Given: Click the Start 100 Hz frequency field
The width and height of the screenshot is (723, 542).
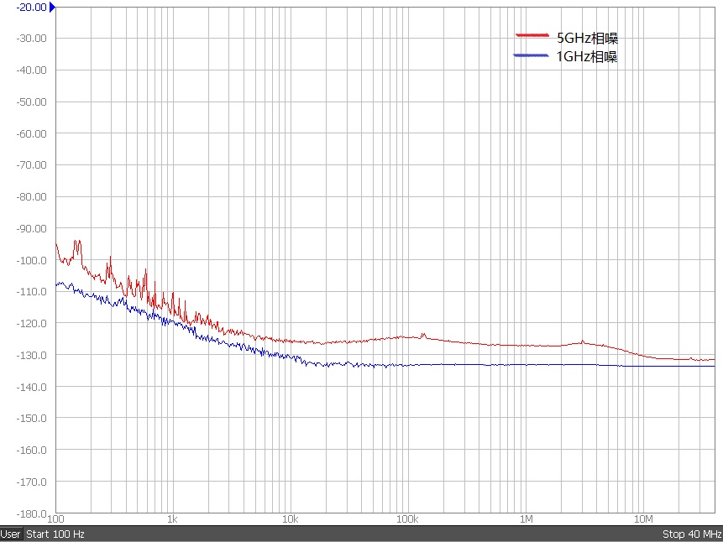Looking at the screenshot, I should point(55,534).
